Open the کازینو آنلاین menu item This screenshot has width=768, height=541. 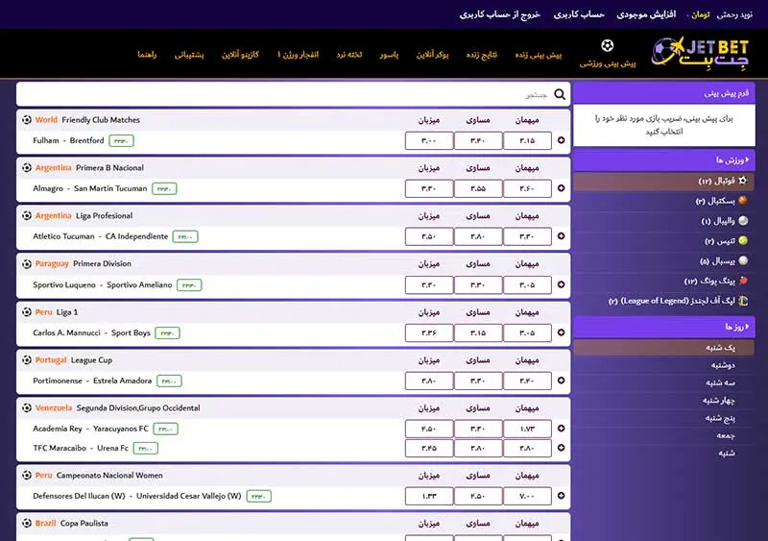(x=241, y=55)
